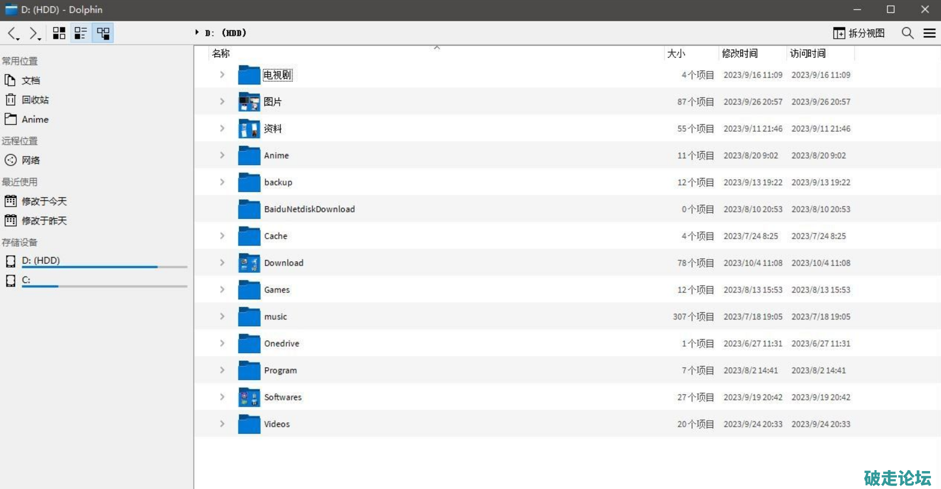
Task: Switch to Details tree view mode
Action: (103, 33)
